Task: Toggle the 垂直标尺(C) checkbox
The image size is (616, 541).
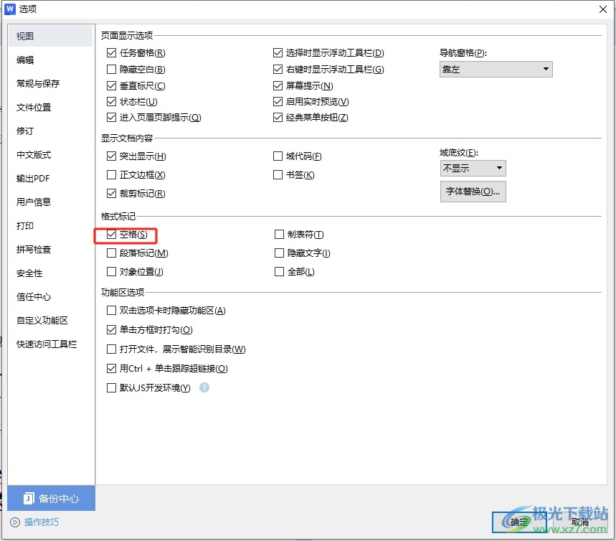Action: click(x=112, y=85)
